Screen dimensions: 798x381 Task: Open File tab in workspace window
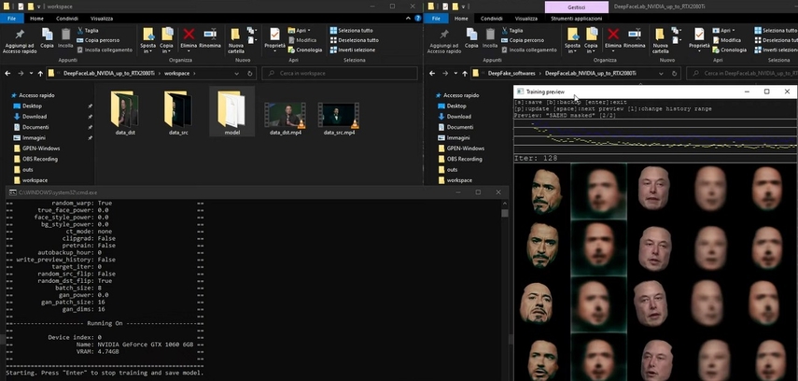pyautogui.click(x=11, y=19)
